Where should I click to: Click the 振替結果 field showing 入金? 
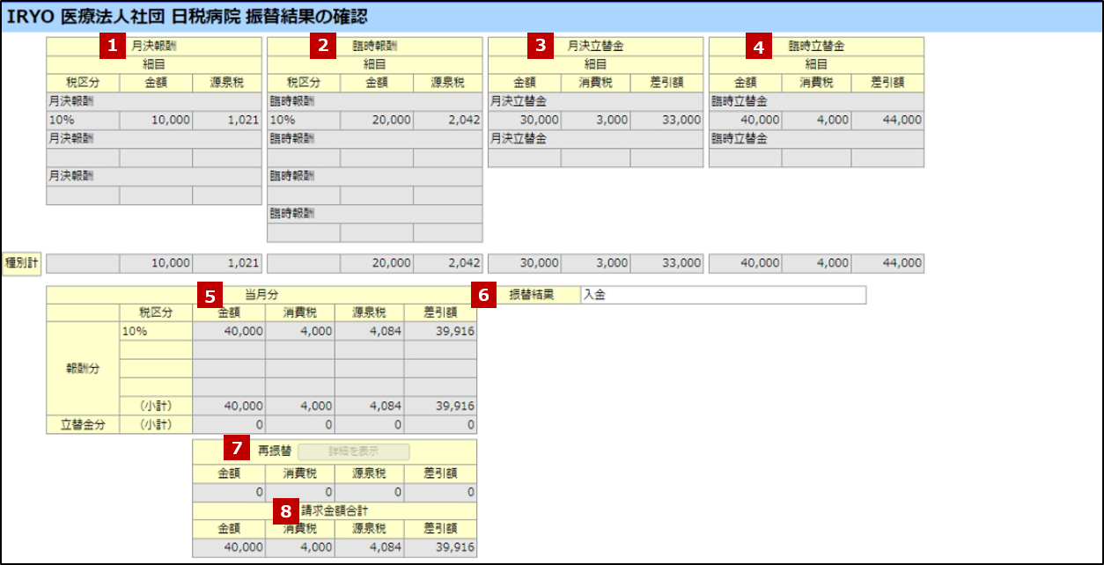[722, 296]
